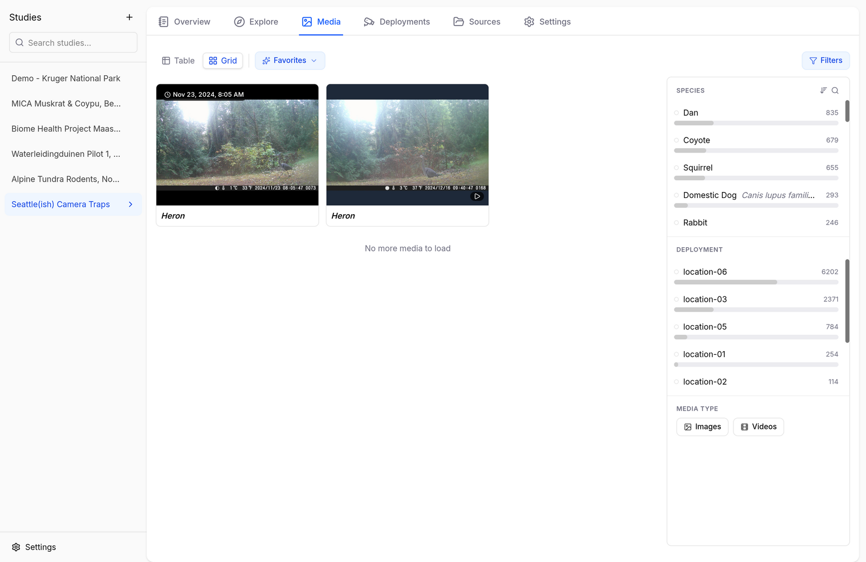The image size is (866, 562).
Task: Select the Coyote species radio
Action: point(677,140)
